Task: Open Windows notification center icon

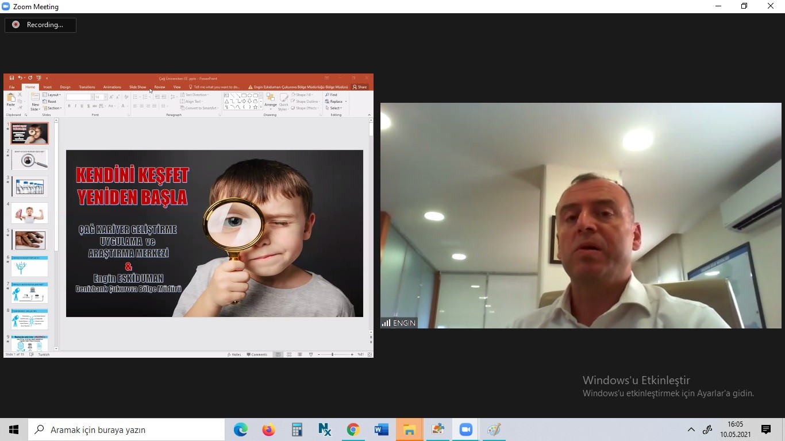Action: coord(766,430)
